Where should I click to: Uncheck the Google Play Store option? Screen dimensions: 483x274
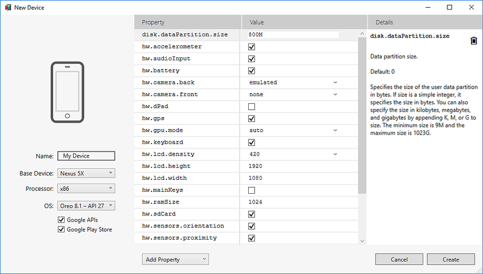point(61,229)
